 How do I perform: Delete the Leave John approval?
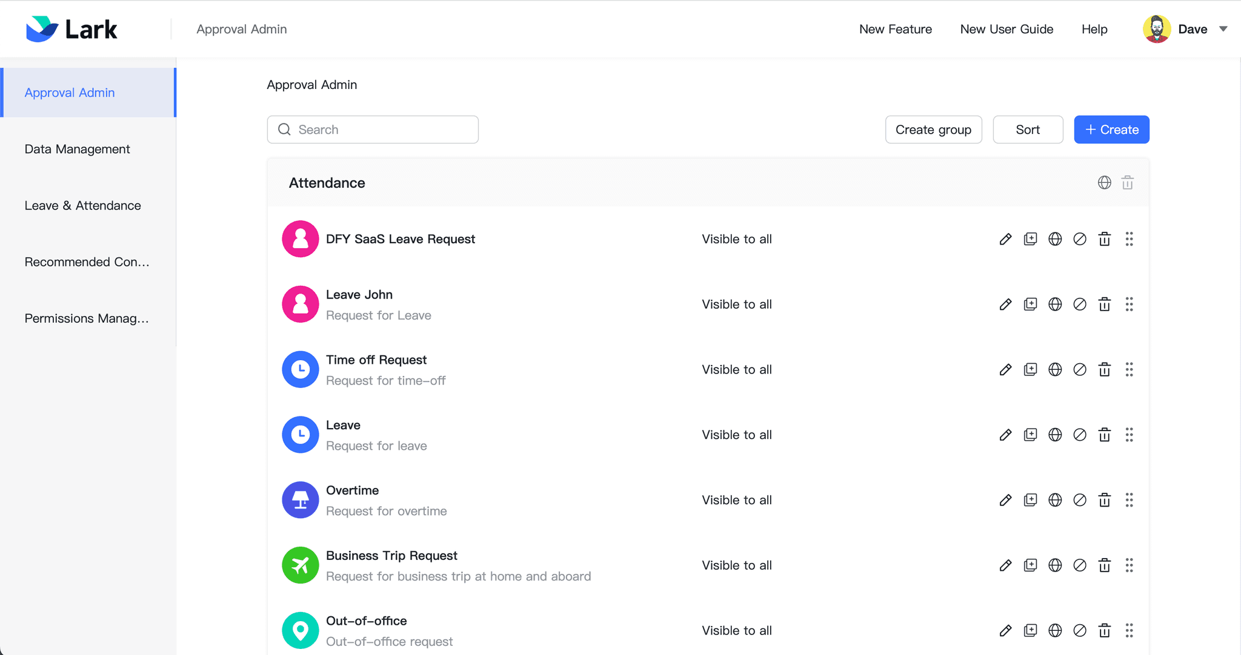point(1105,304)
